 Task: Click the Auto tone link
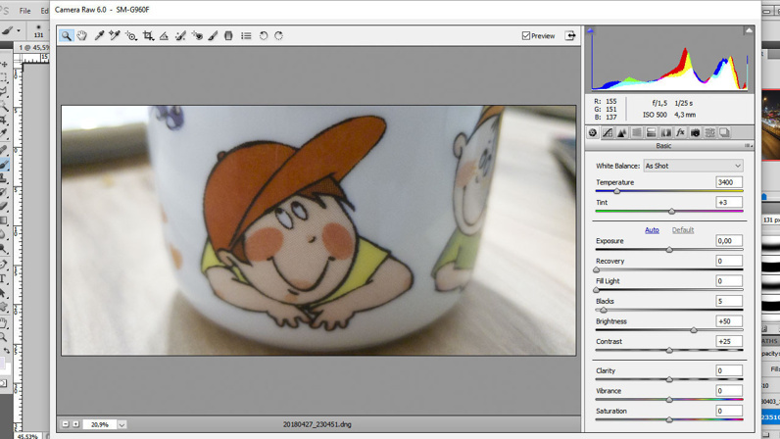click(x=652, y=230)
